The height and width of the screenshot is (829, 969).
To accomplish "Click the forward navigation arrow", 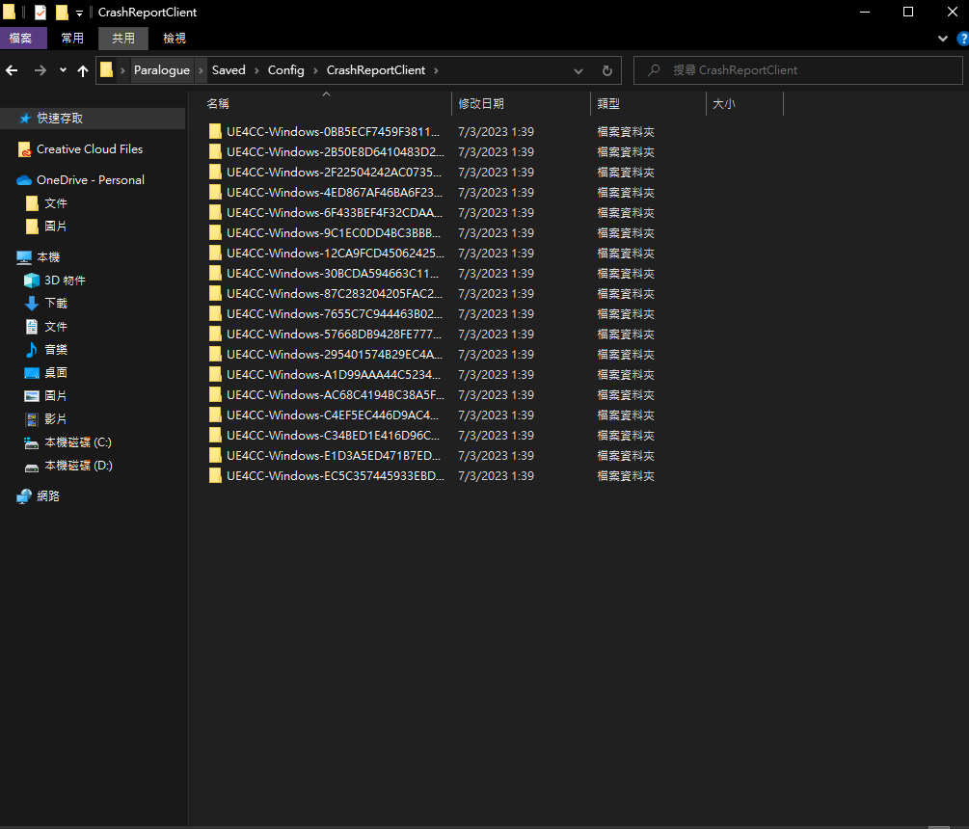I will point(40,70).
